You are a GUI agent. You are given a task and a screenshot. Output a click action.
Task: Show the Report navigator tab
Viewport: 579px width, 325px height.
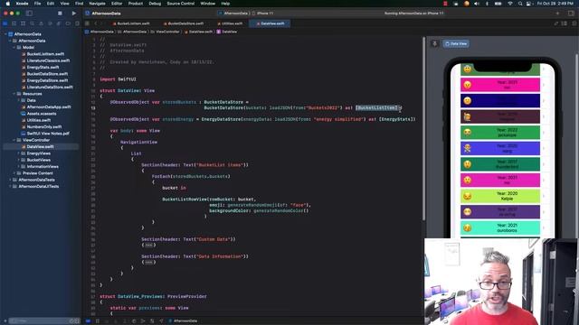(77, 23)
